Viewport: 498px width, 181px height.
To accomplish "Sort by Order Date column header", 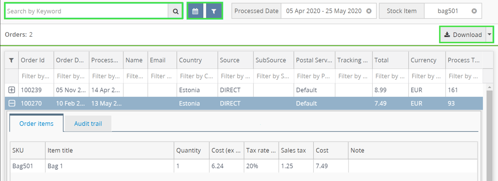I will tap(71, 60).
